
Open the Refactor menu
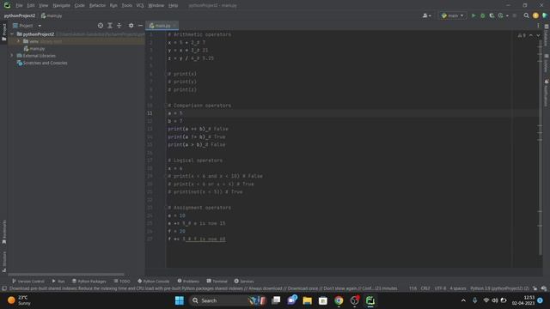pyautogui.click(x=97, y=5)
